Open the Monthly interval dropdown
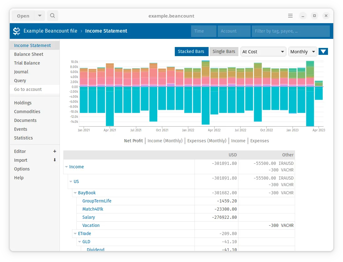Image resolution: width=343 pixels, height=262 pixels. point(303,52)
